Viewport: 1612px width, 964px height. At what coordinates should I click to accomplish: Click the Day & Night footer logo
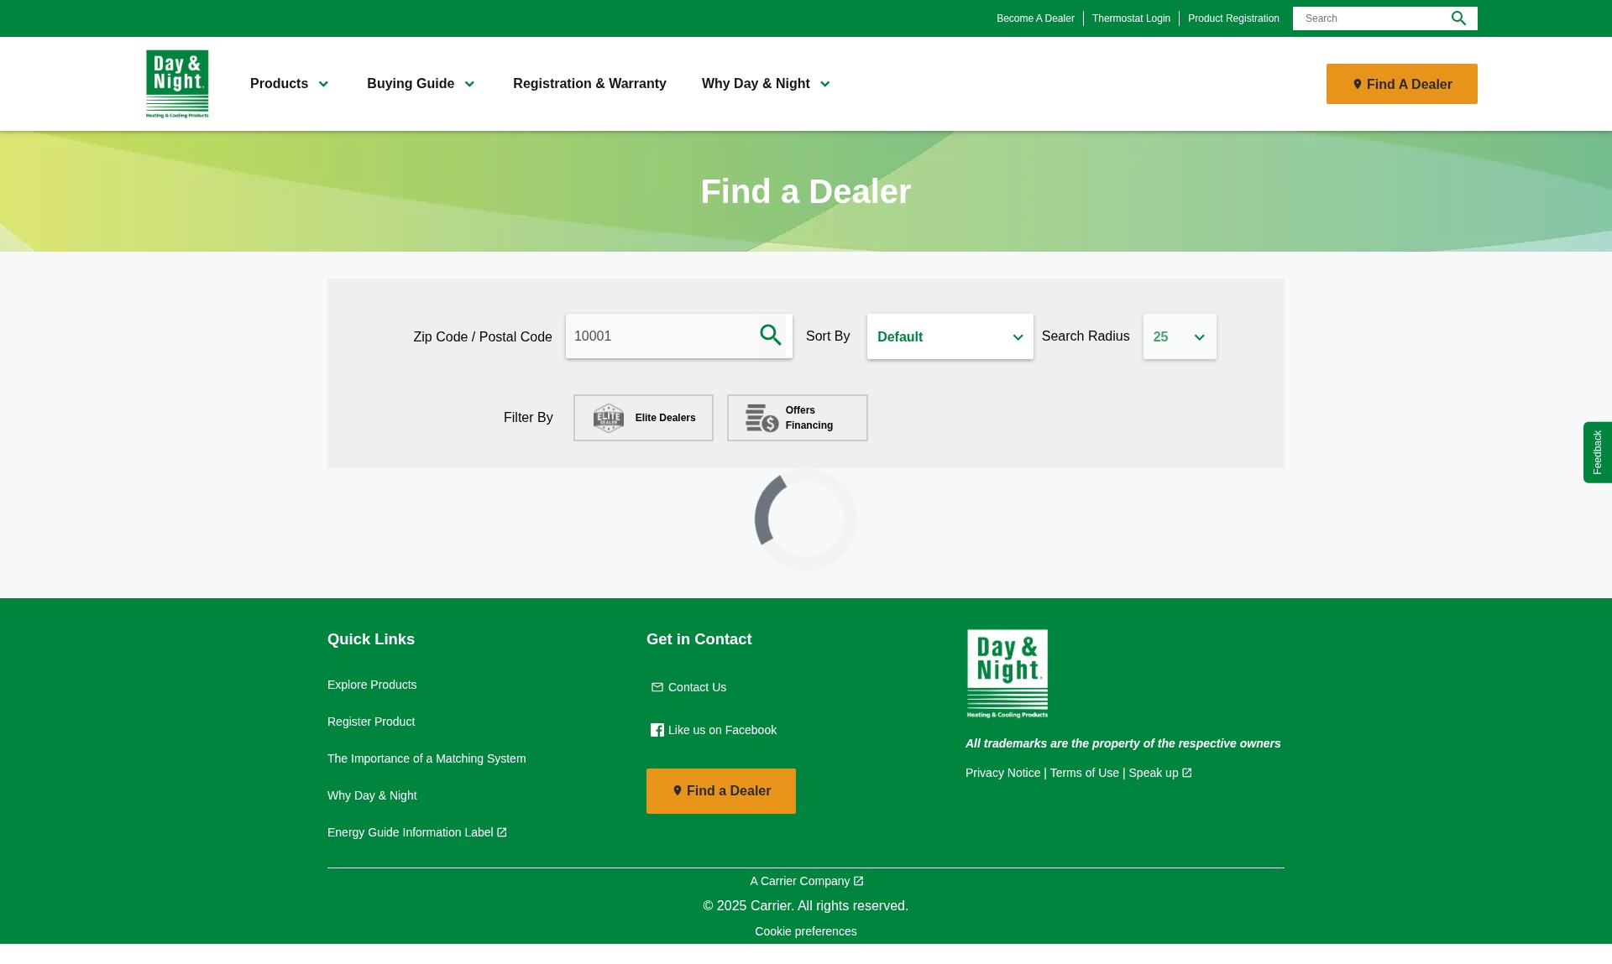(x=1007, y=674)
